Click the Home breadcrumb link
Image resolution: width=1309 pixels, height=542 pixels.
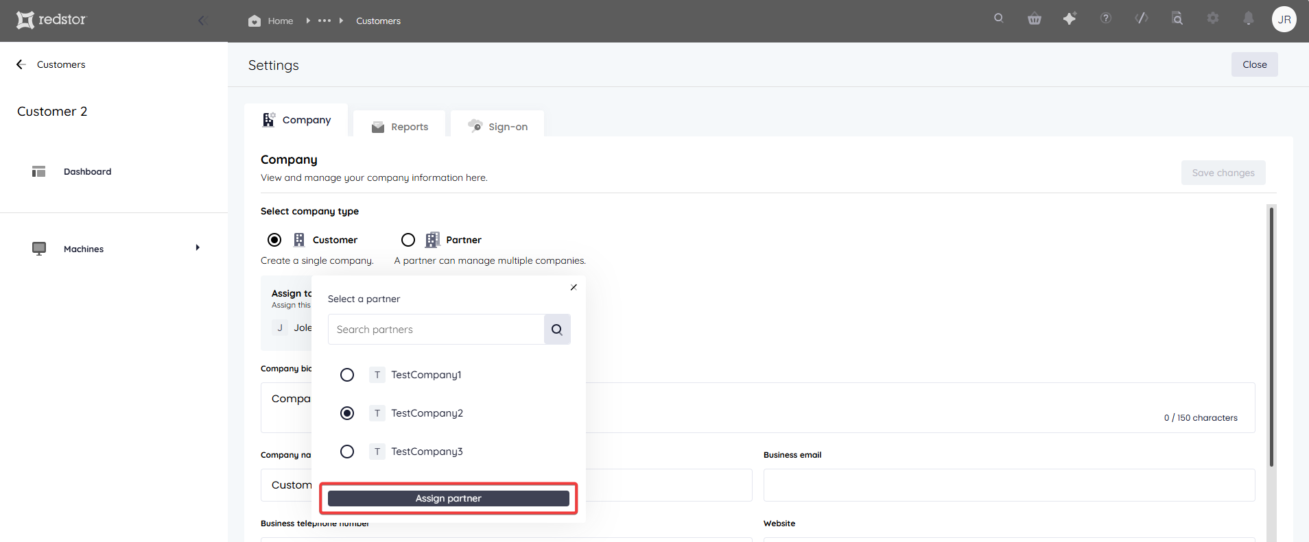pos(281,21)
